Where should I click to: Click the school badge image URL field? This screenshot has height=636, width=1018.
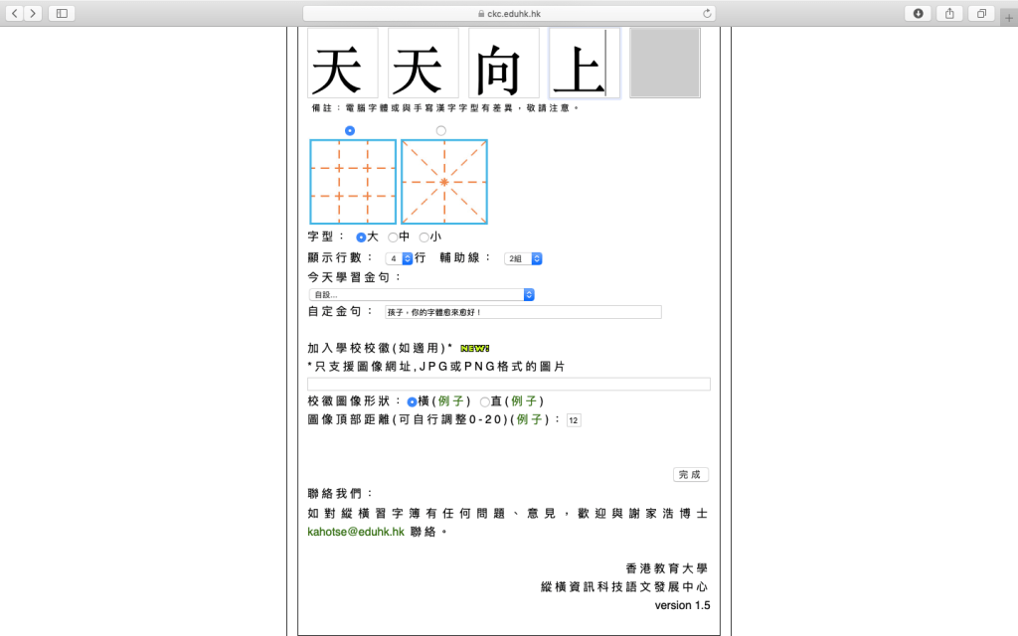tap(509, 384)
